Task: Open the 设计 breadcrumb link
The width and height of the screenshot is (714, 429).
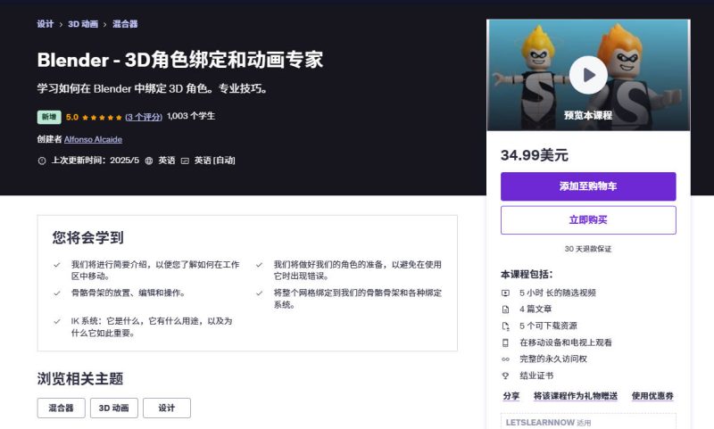Action: pos(46,24)
